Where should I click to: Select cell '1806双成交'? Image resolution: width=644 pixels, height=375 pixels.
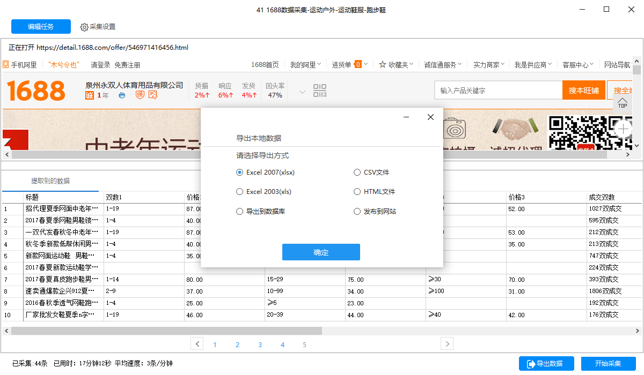click(614, 291)
